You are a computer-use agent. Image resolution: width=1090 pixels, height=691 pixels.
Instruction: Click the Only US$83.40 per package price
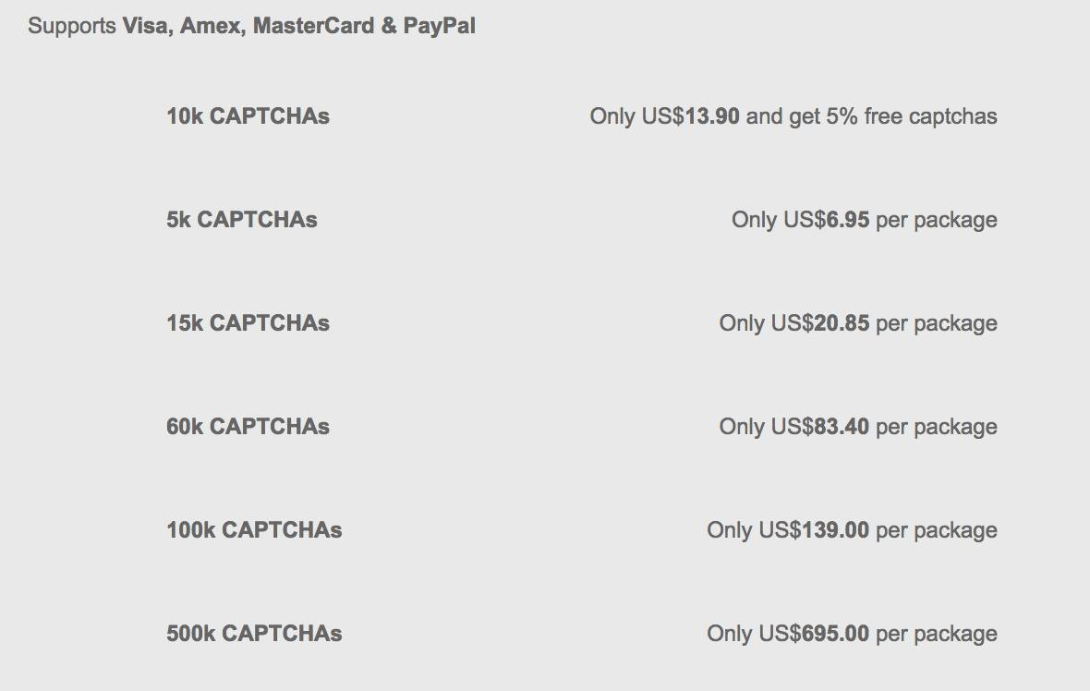coord(857,427)
